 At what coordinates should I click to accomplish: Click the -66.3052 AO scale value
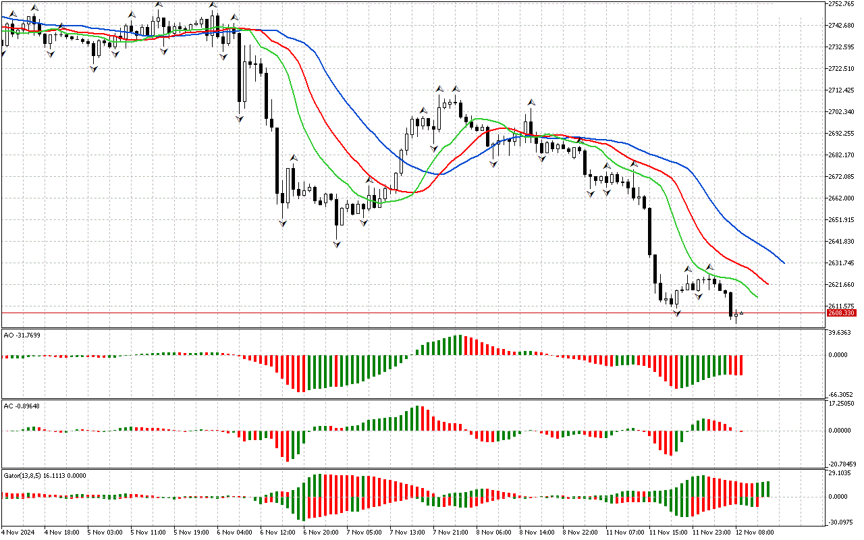[841, 394]
